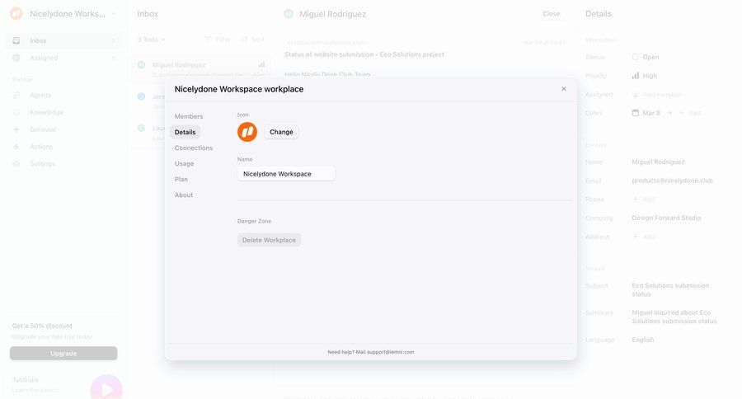Toggle the Open status radio in Details
Image resolution: width=742 pixels, height=399 pixels.
(636, 57)
